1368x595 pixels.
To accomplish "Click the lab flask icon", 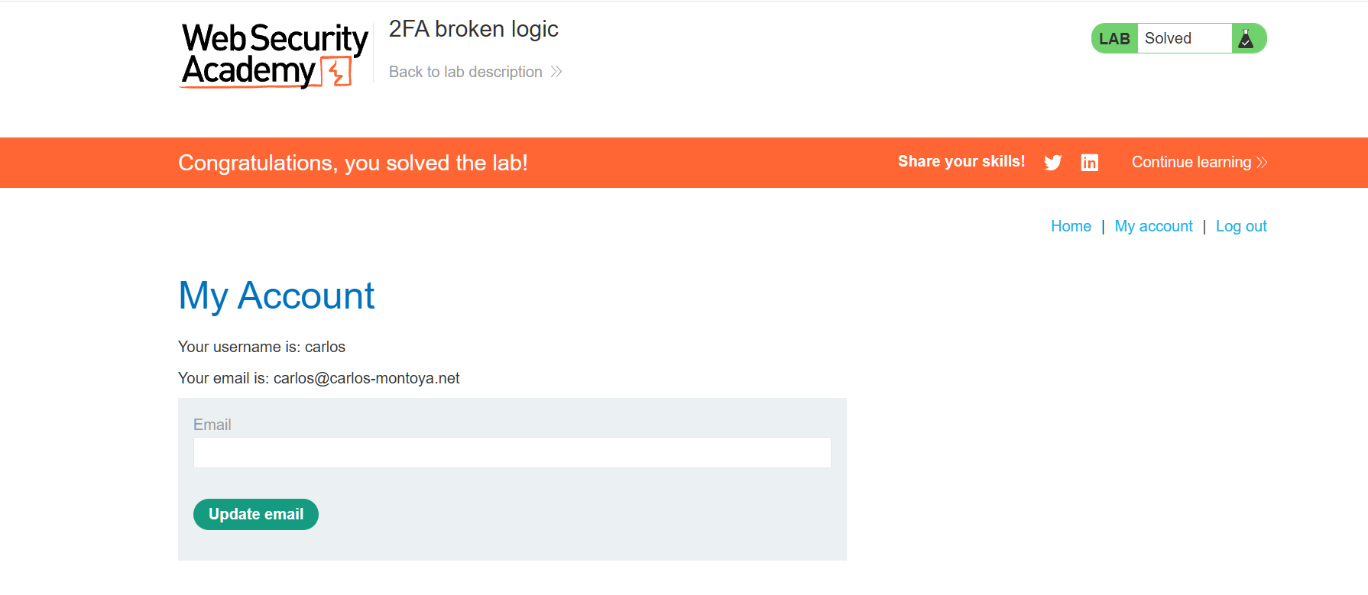I will point(1246,39).
